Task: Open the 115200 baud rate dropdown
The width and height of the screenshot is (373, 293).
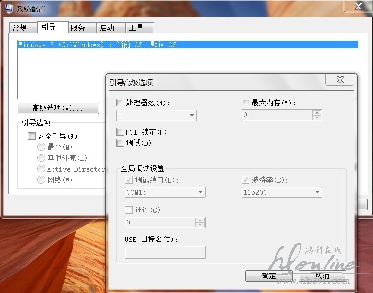Action: point(282,192)
